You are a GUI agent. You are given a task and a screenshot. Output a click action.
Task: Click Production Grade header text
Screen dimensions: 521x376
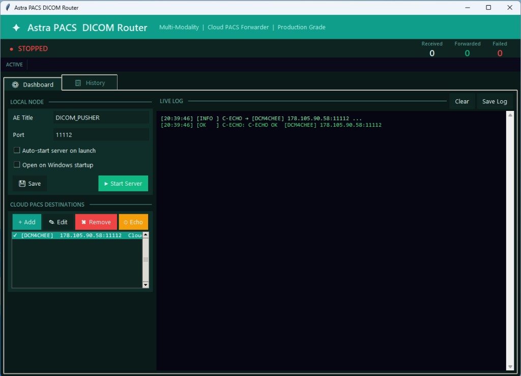point(301,27)
